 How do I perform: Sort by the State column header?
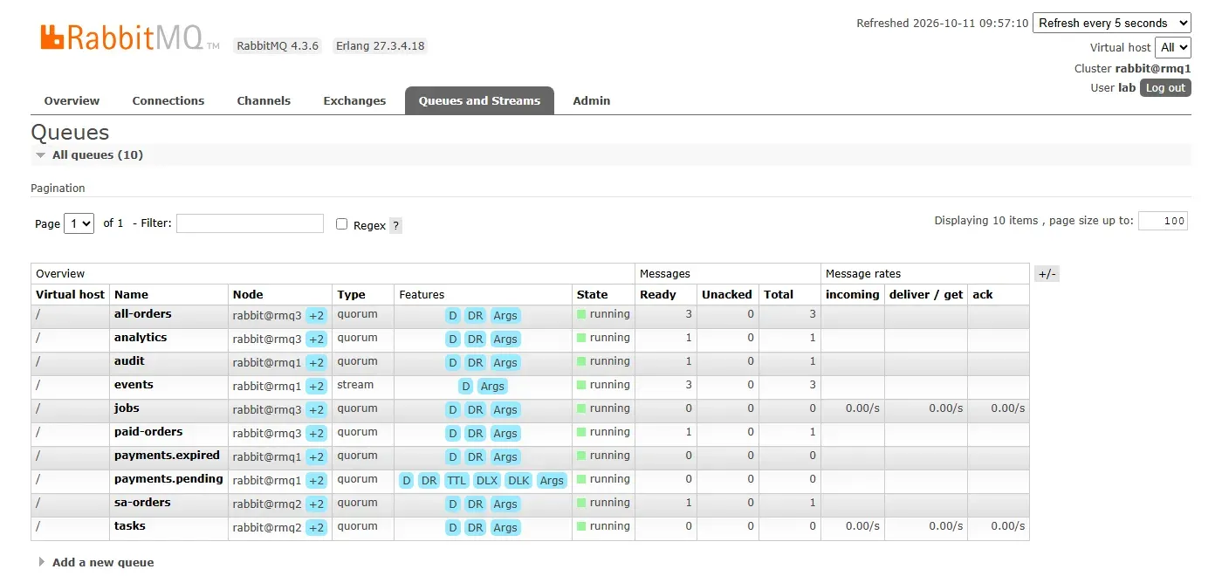tap(592, 295)
